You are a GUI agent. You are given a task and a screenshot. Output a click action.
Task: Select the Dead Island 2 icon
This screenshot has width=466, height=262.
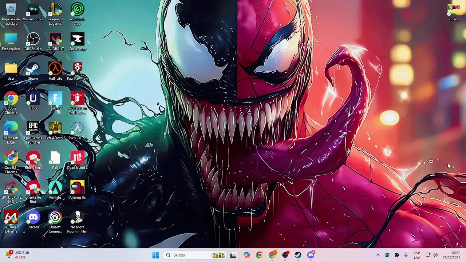tap(78, 160)
